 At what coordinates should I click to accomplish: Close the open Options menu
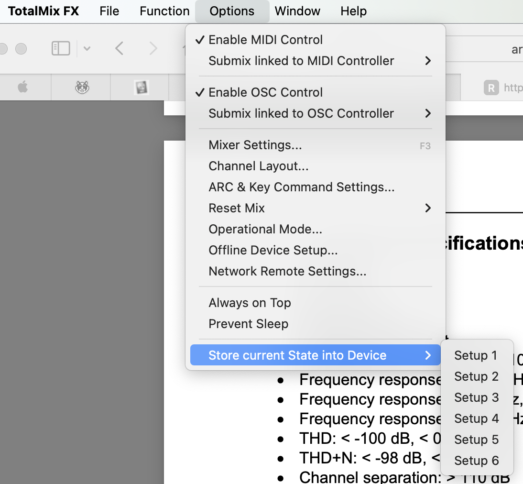pos(232,11)
